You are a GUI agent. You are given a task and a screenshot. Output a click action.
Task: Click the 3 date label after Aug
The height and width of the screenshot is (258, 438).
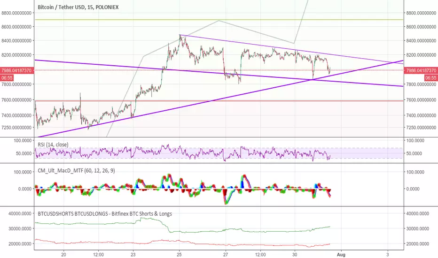(387, 254)
